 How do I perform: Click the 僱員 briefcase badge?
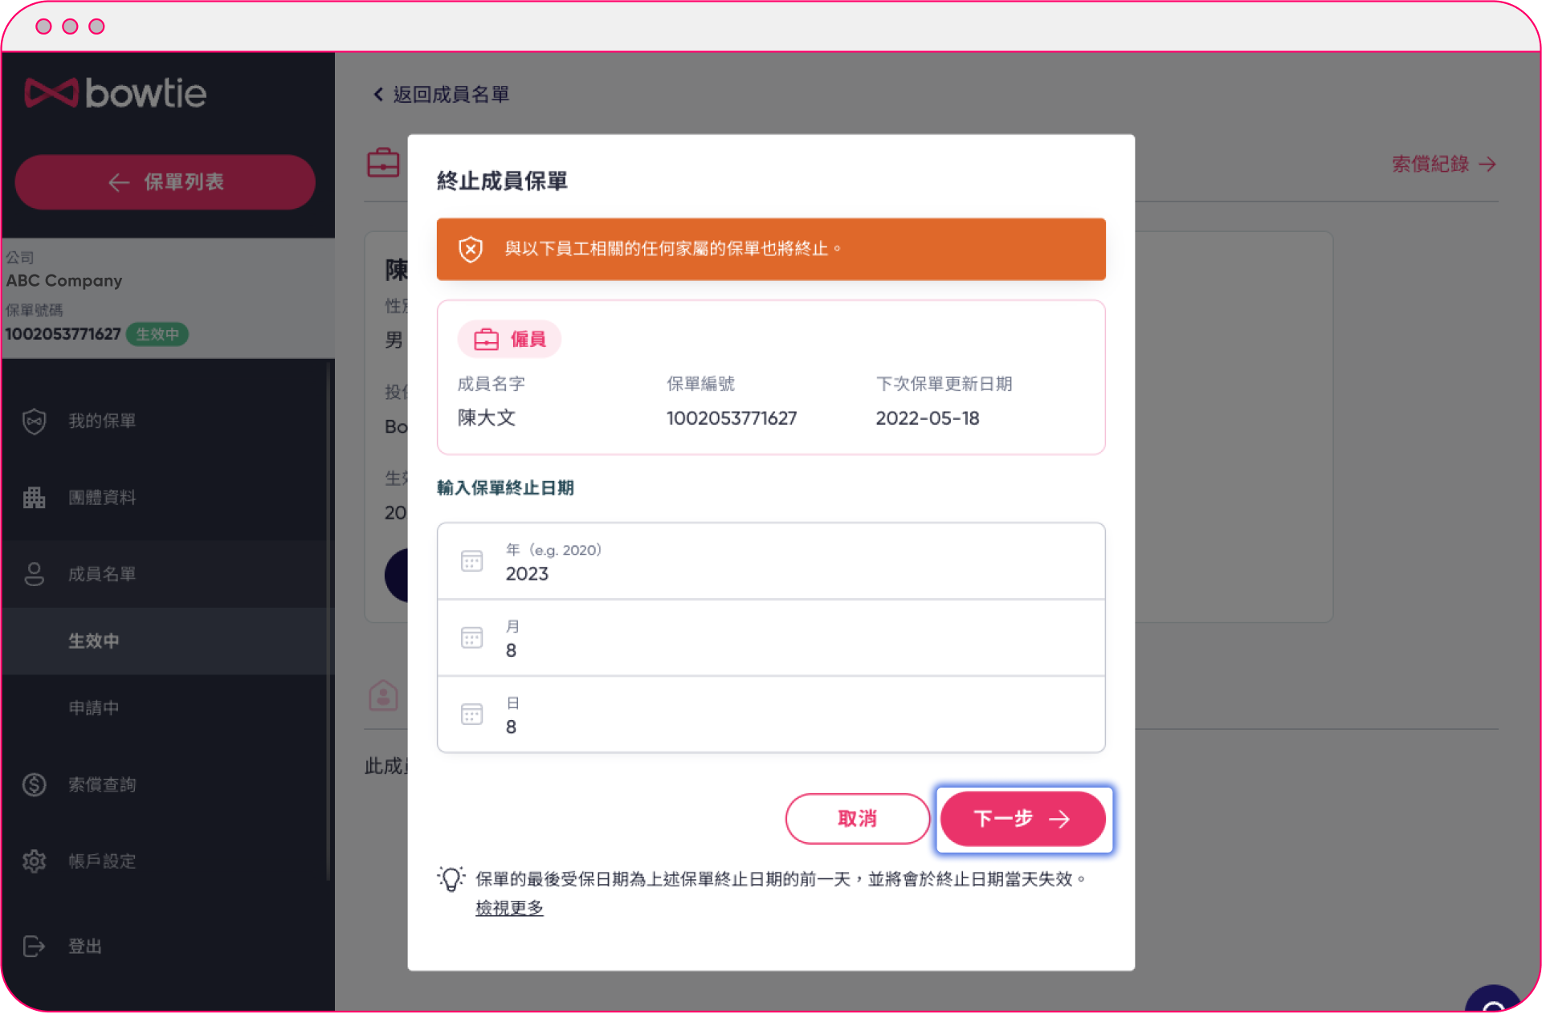[509, 339]
